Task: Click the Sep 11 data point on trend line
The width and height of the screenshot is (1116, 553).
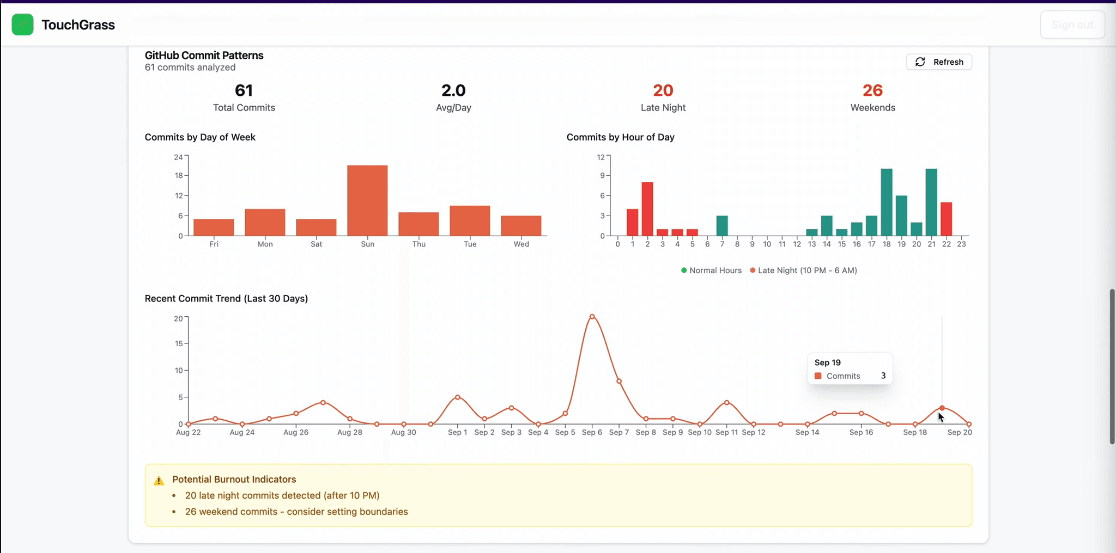Action: click(x=726, y=403)
